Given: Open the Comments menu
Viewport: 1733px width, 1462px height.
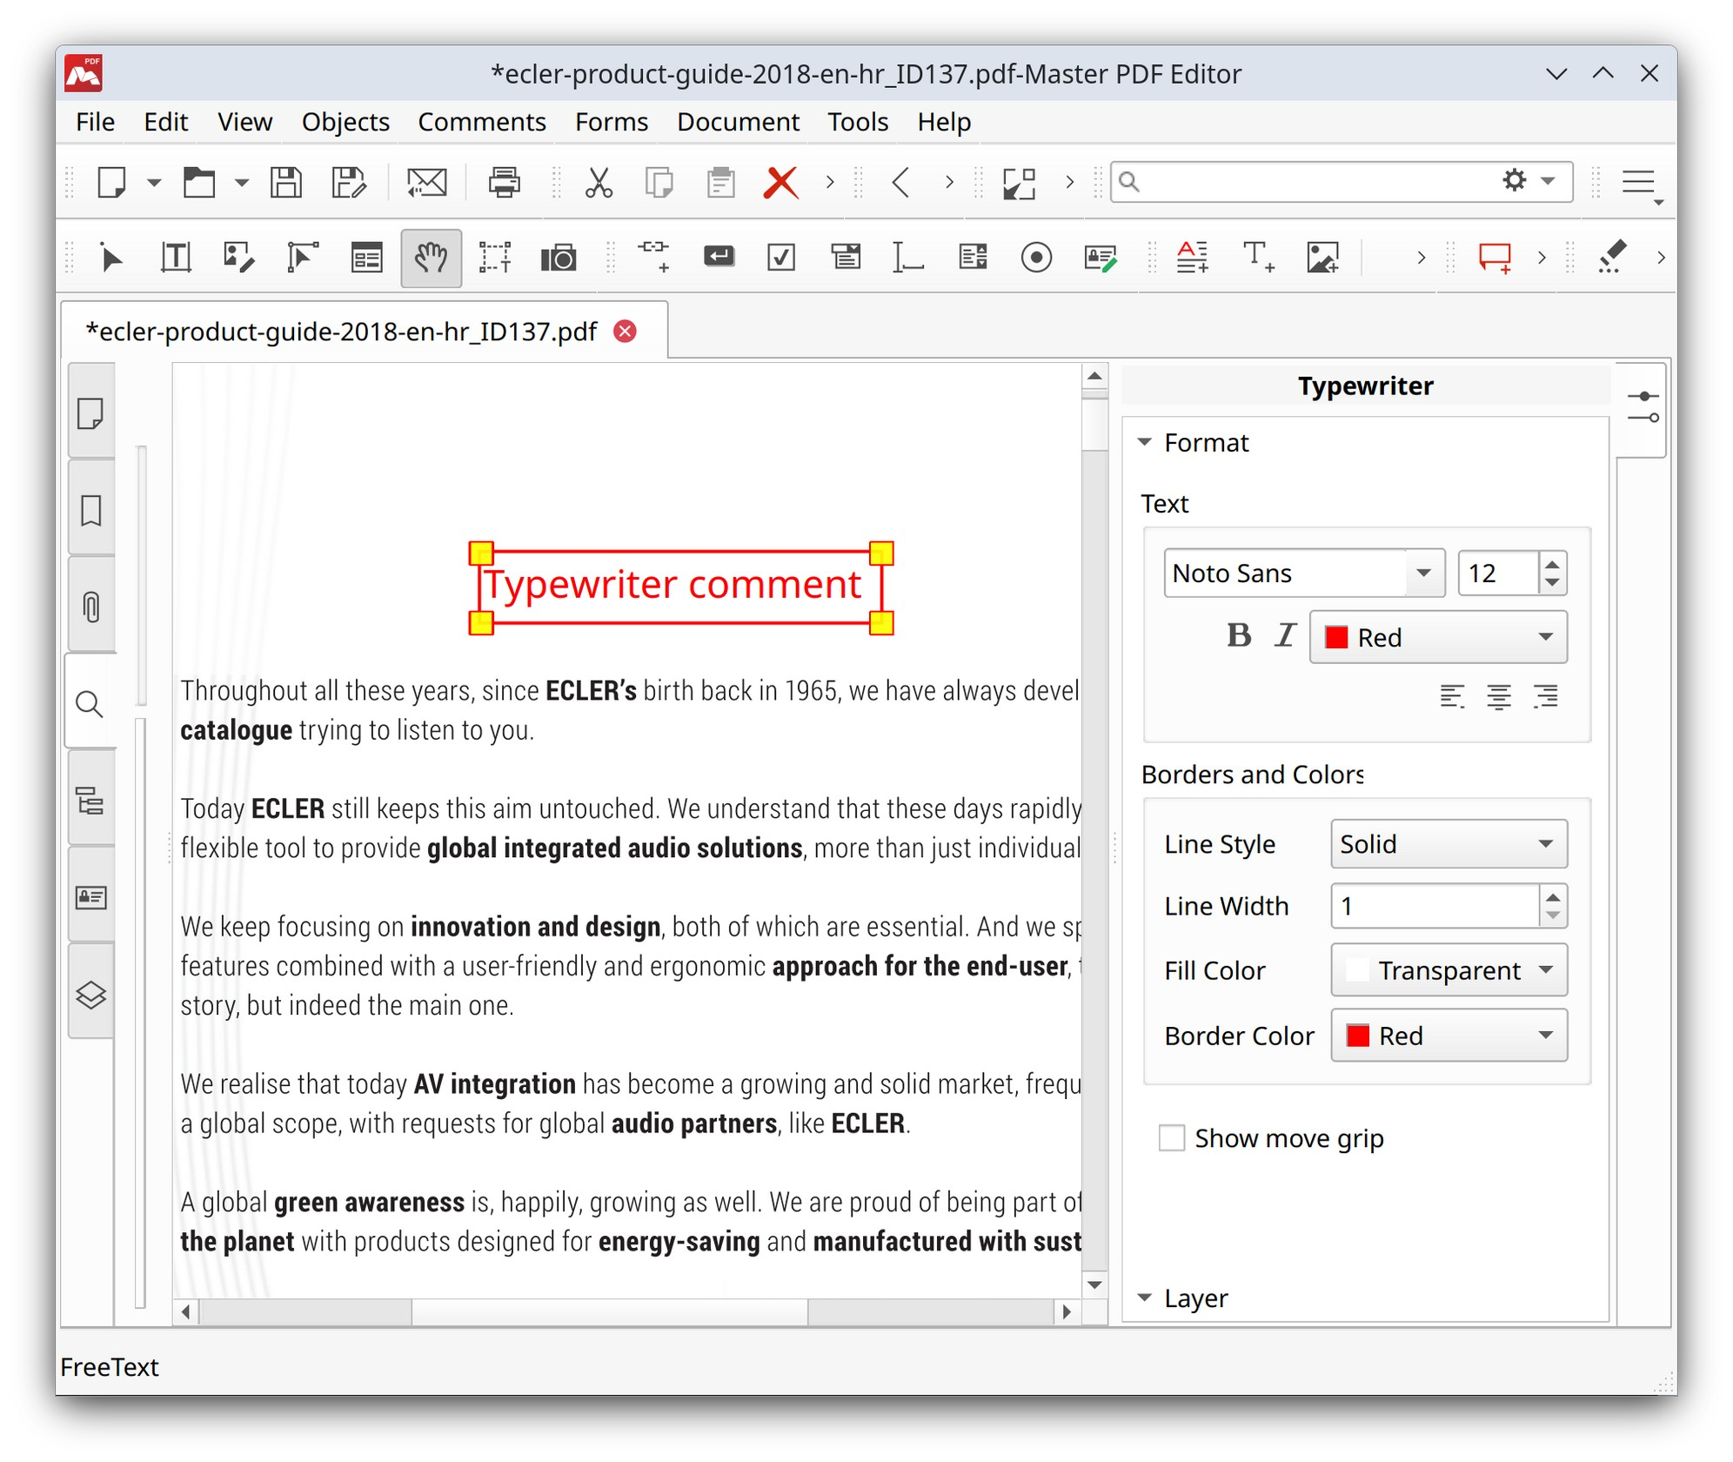Looking at the screenshot, I should coord(481,122).
